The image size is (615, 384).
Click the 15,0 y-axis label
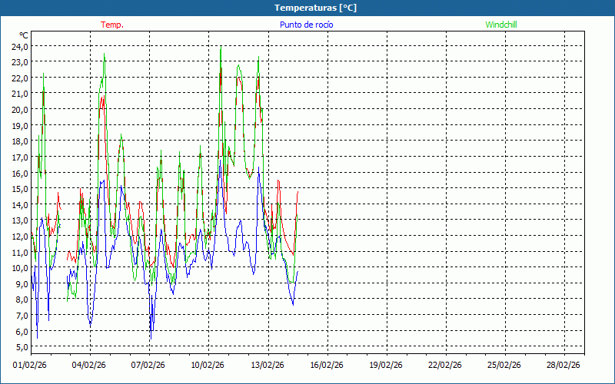pyautogui.click(x=20, y=188)
